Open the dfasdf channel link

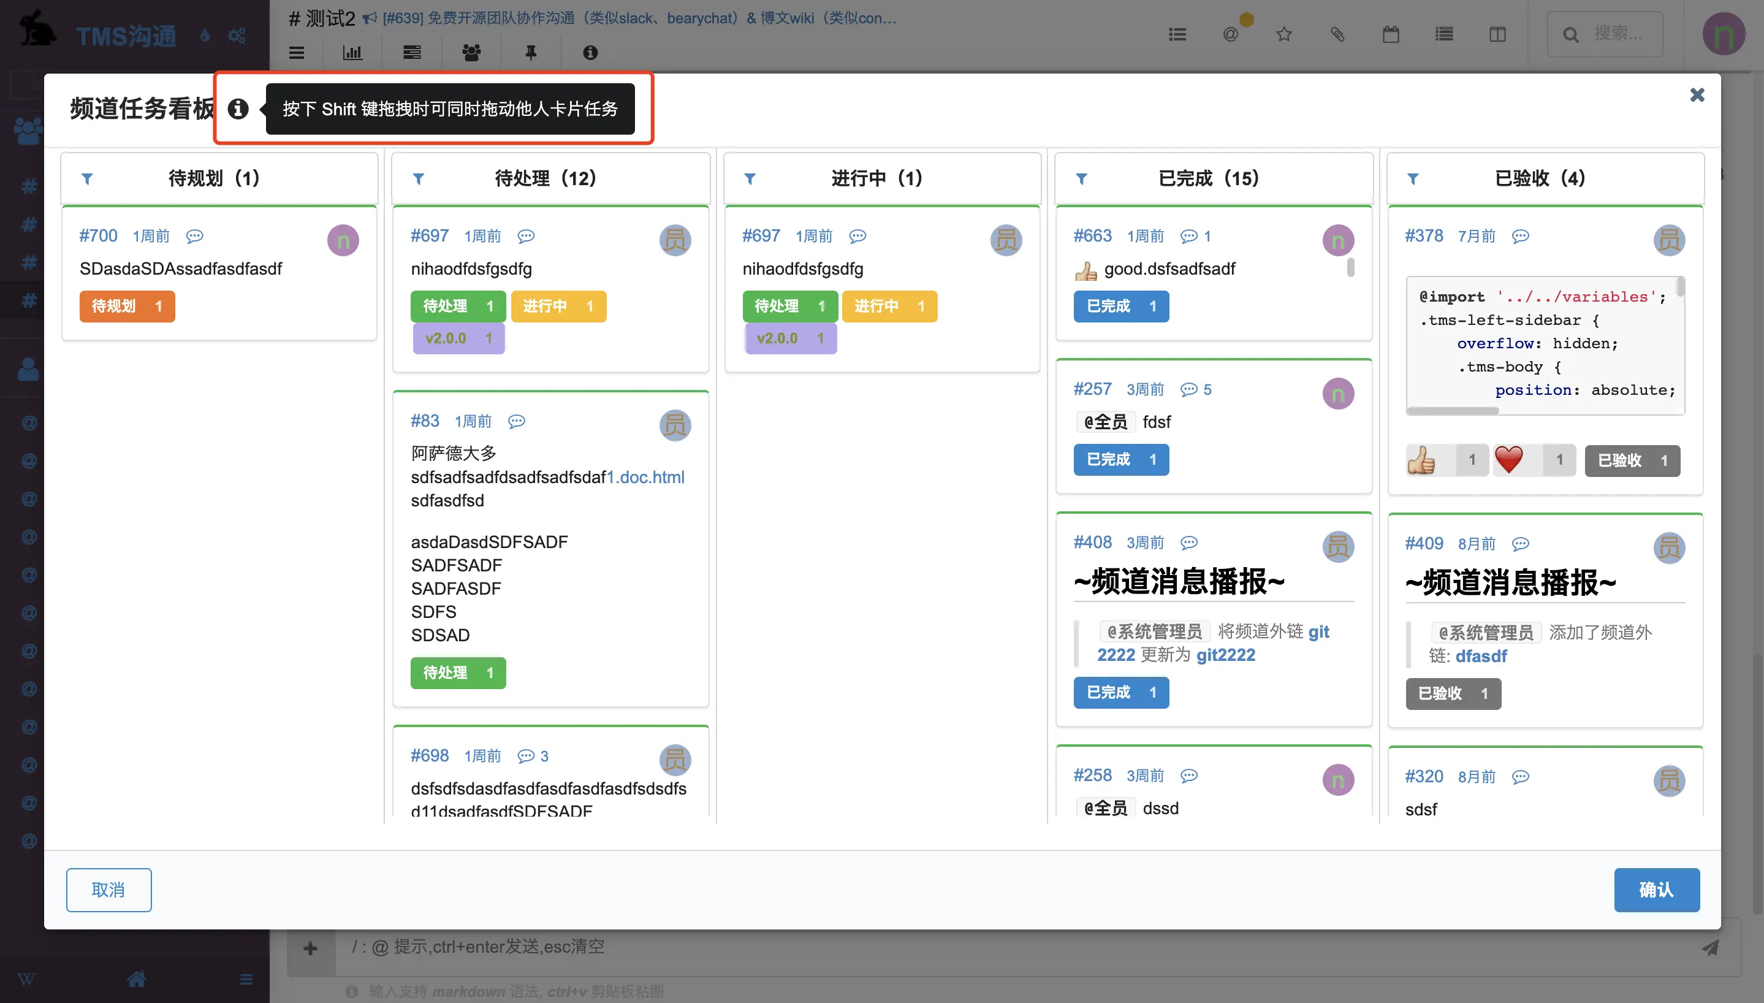tap(1481, 656)
